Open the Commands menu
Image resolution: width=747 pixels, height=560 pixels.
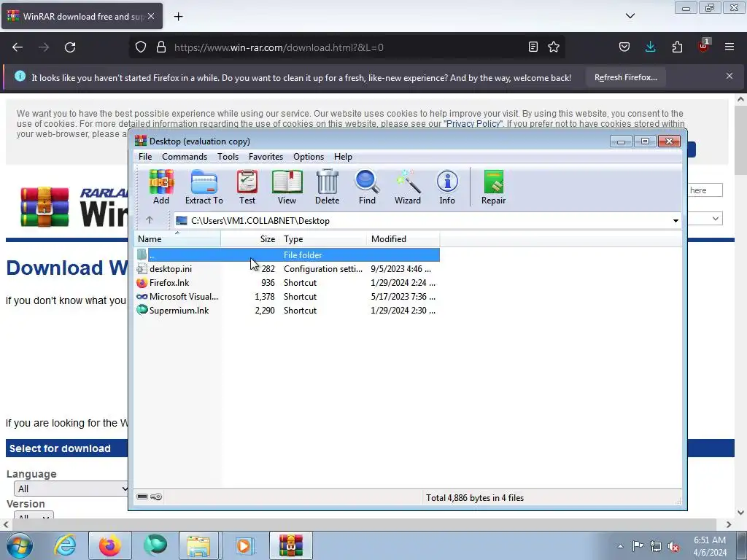pyautogui.click(x=185, y=157)
